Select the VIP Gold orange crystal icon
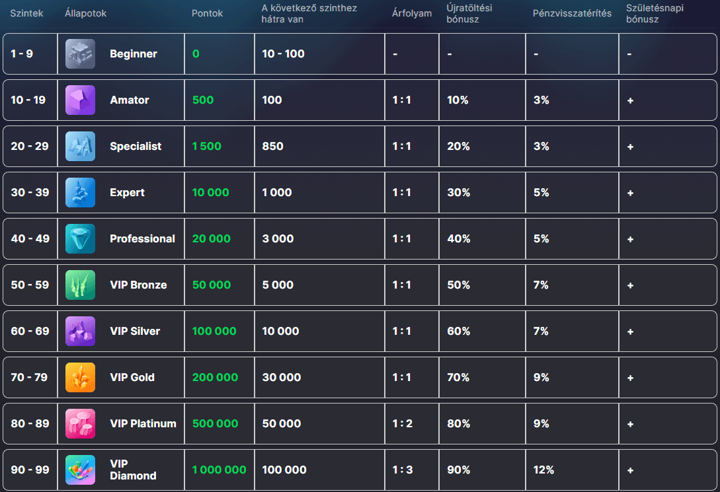720x492 pixels. click(x=80, y=377)
